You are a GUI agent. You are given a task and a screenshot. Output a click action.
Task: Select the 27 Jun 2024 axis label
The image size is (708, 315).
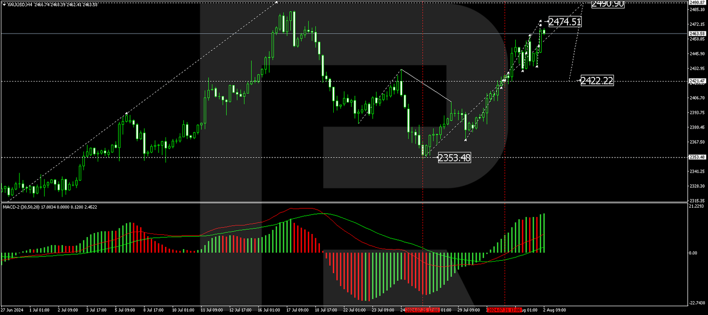(x=13, y=310)
